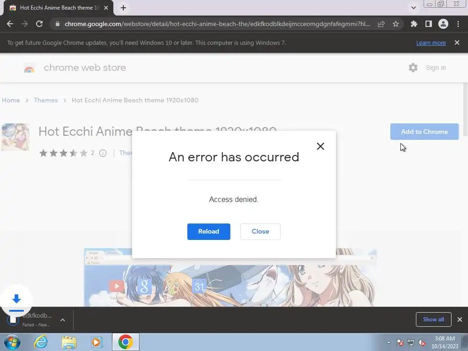Close the error dialog with the X
The height and width of the screenshot is (351, 468).
click(320, 146)
